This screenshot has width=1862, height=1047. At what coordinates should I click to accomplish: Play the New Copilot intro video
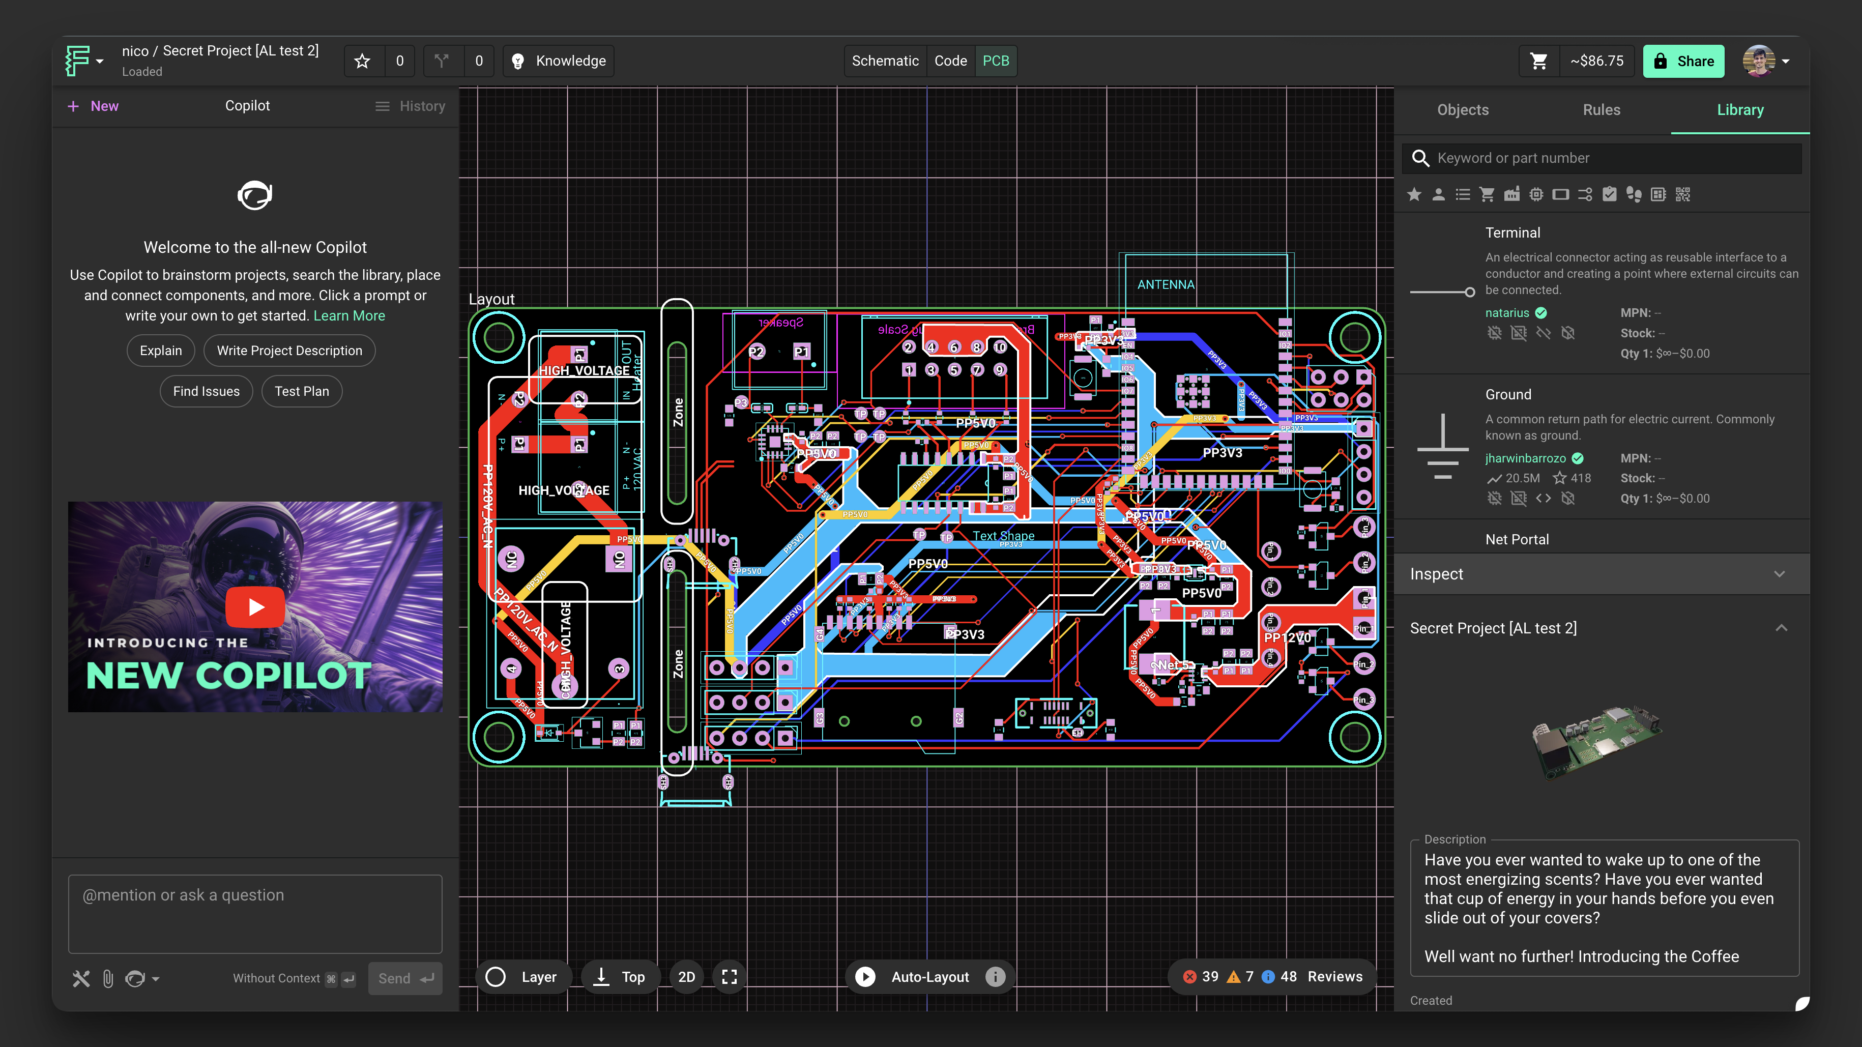[x=255, y=606]
